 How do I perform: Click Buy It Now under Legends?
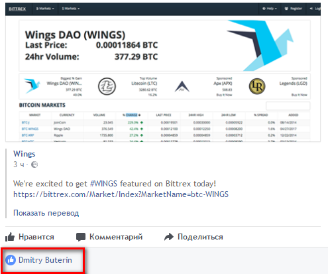[x=300, y=95]
